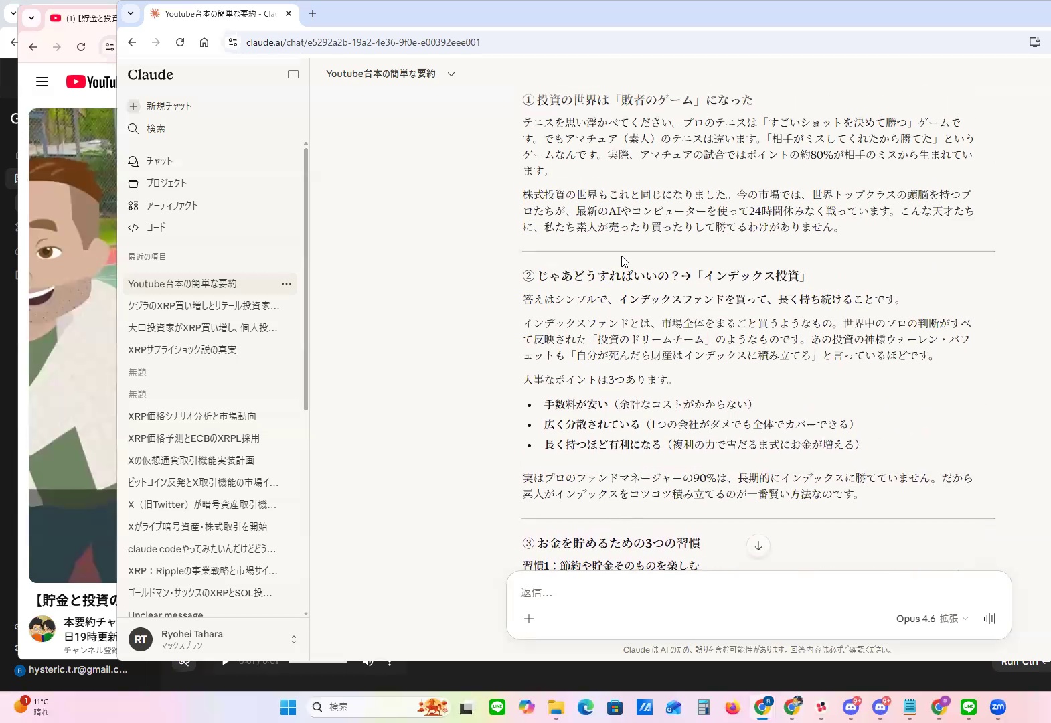Open the tab search dropdown in Claude window

(131, 13)
